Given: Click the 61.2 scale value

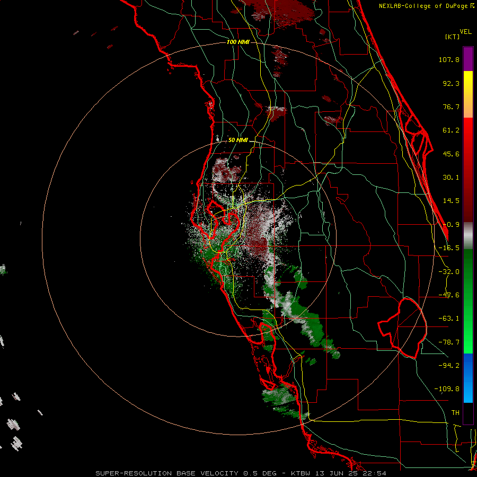Looking at the screenshot, I should (x=451, y=130).
